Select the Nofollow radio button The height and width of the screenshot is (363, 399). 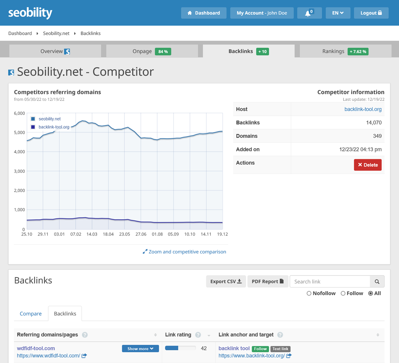tap(309, 293)
